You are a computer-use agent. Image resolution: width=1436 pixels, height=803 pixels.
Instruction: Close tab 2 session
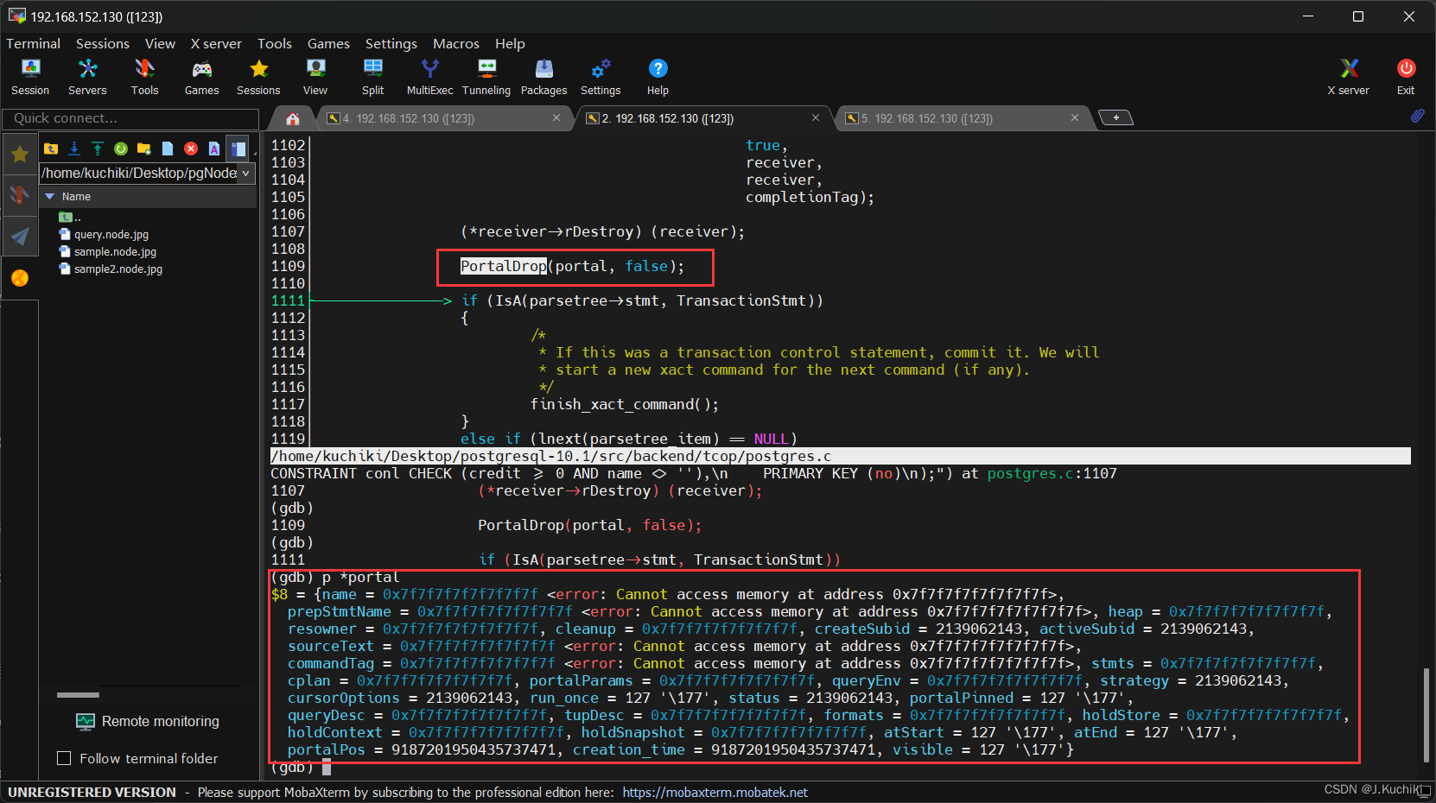(816, 117)
